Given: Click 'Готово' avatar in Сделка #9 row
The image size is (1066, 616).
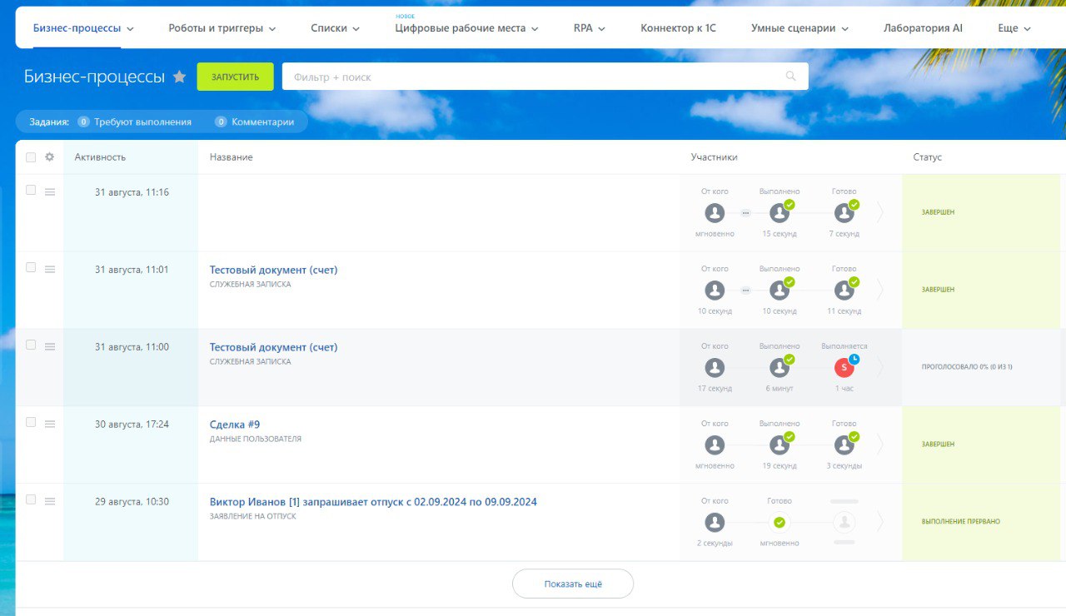Looking at the screenshot, I should pyautogui.click(x=844, y=445).
